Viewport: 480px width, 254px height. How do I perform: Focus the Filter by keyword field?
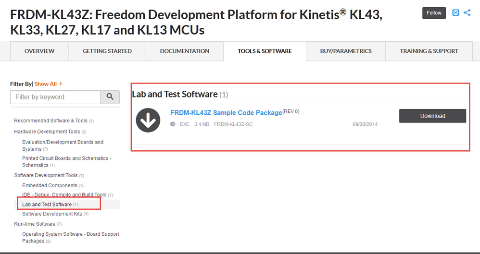click(55, 97)
